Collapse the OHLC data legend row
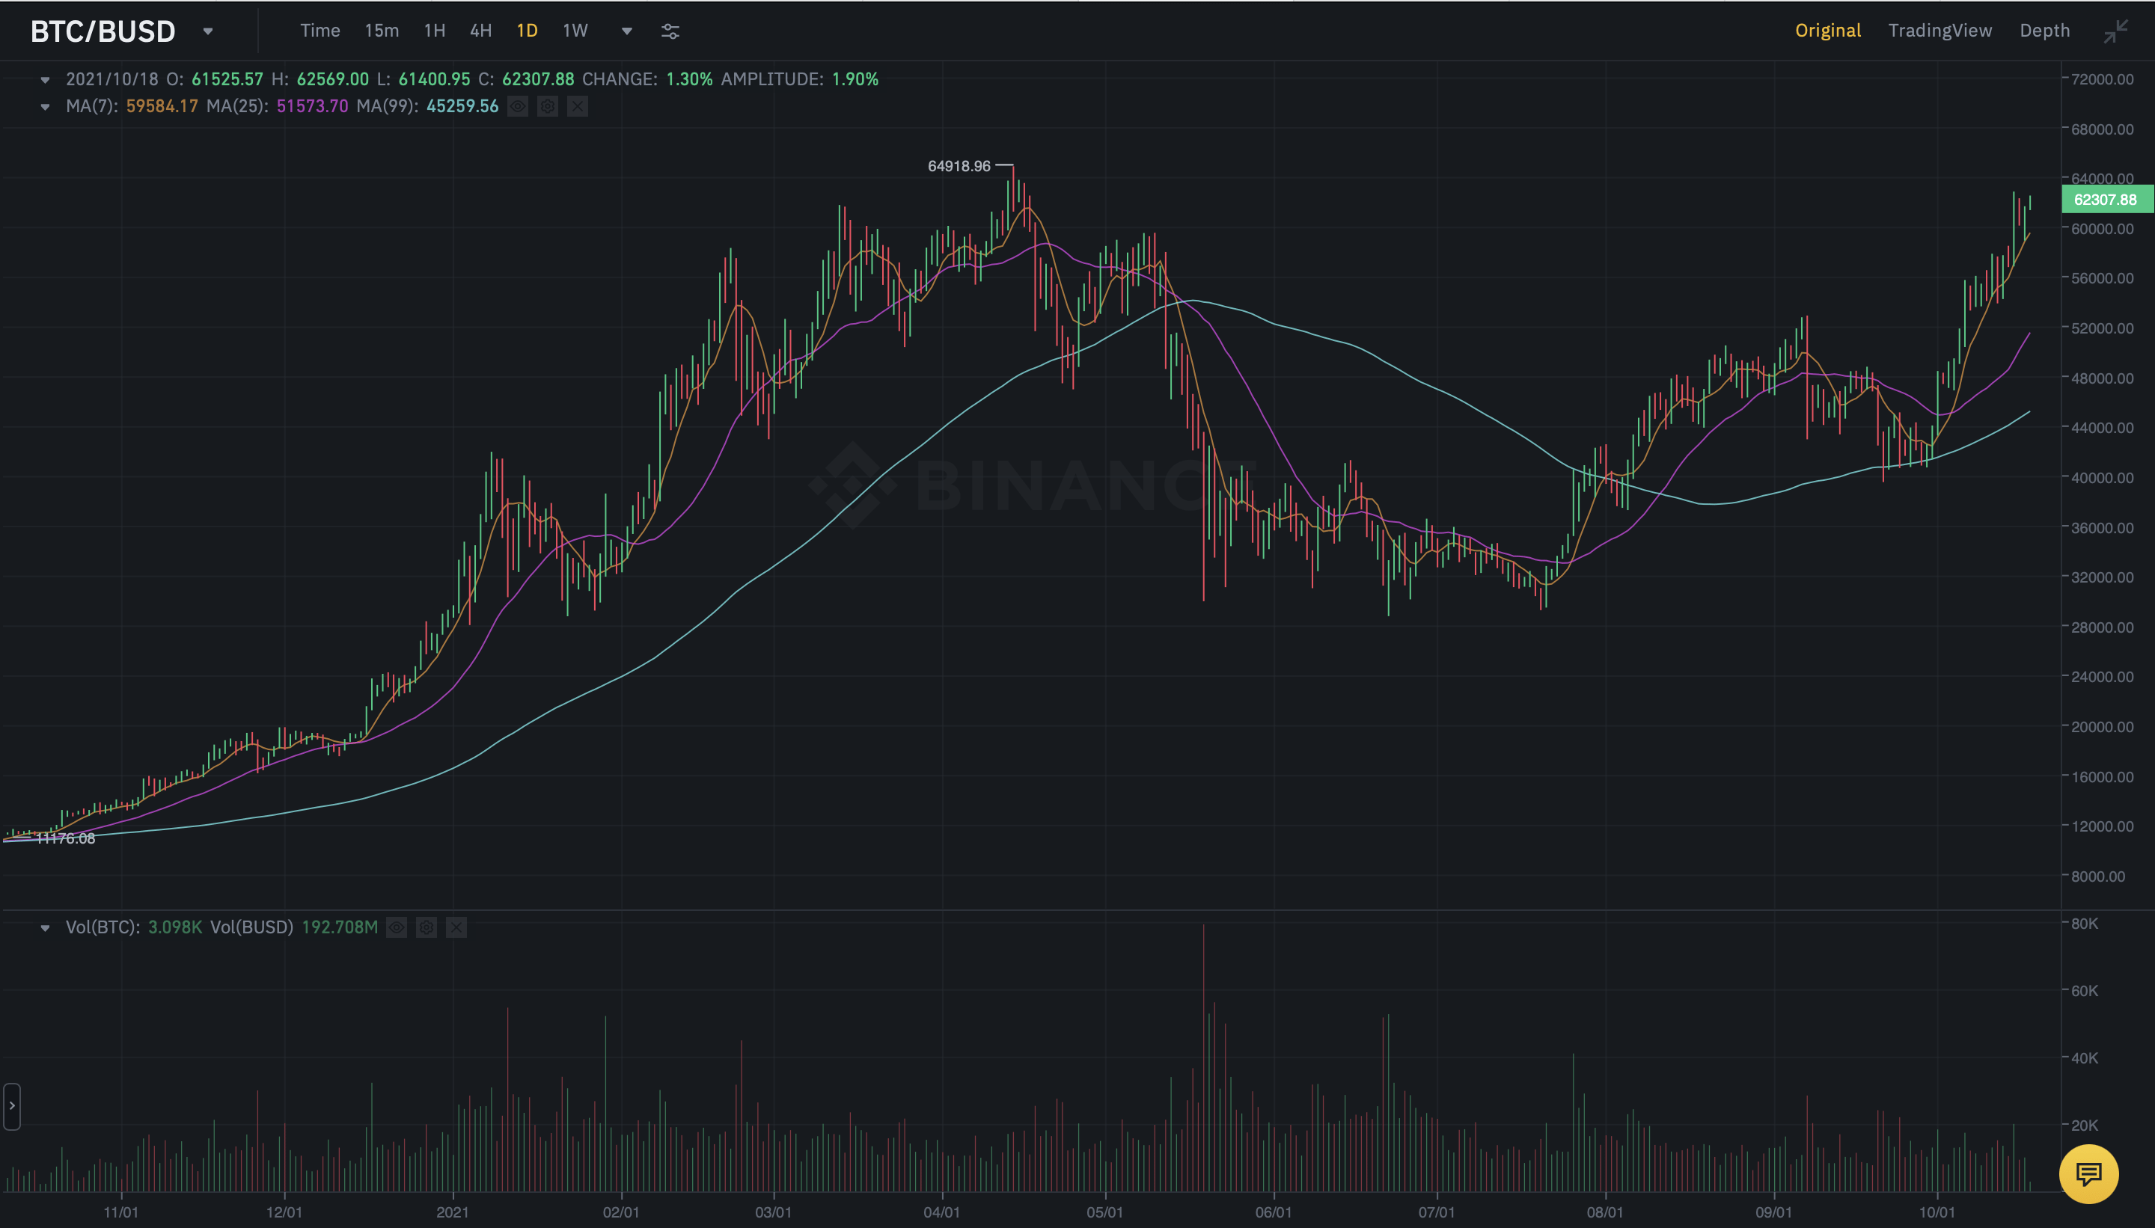 point(46,79)
